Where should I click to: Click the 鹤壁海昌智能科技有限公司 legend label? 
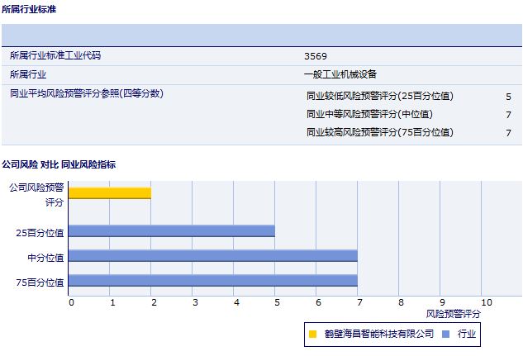(x=379, y=334)
